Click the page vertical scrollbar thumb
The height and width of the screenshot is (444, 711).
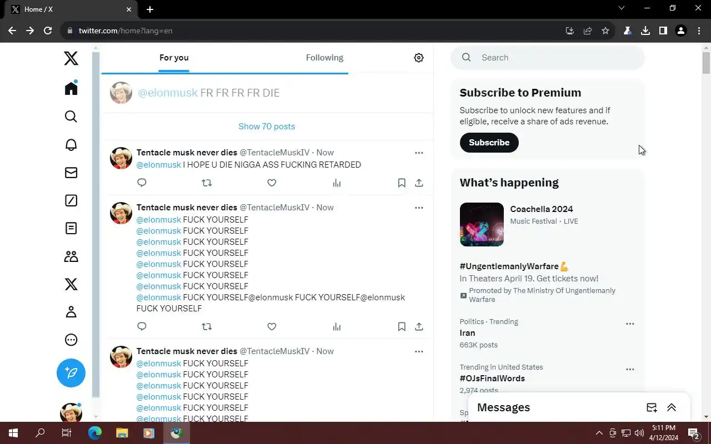pos(706,62)
